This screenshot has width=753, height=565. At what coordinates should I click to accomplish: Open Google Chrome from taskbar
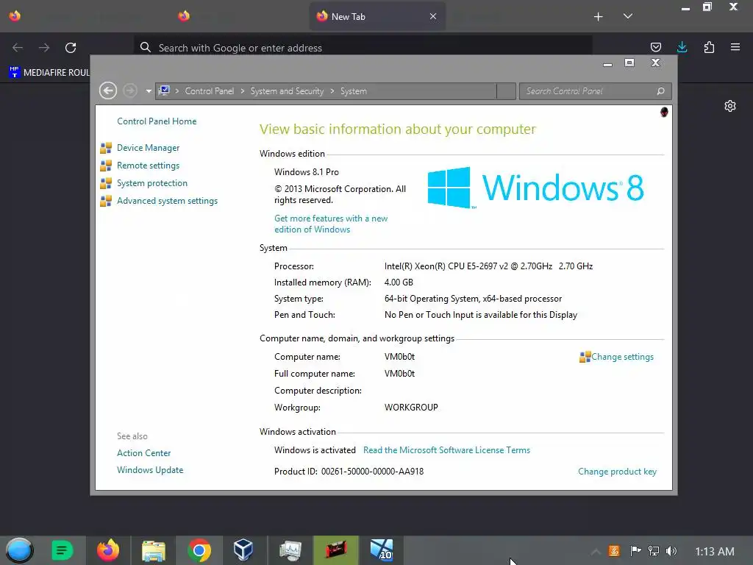(x=199, y=550)
